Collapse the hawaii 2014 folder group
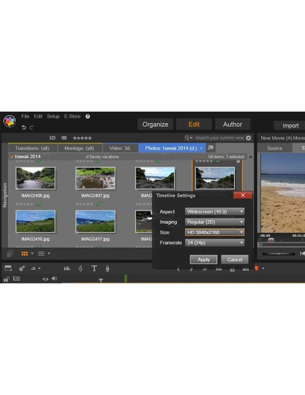 pos(11,157)
